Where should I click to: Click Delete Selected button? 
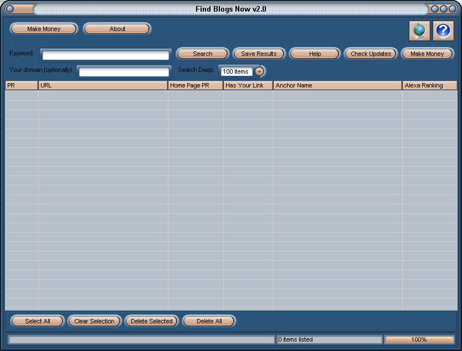pyautogui.click(x=151, y=321)
